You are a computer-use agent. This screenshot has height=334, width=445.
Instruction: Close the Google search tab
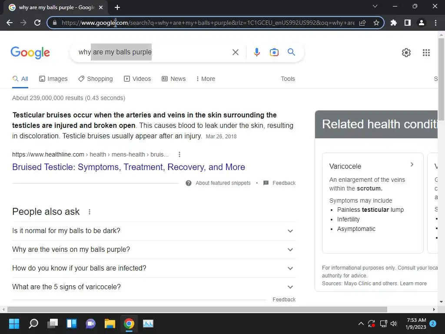(x=101, y=7)
